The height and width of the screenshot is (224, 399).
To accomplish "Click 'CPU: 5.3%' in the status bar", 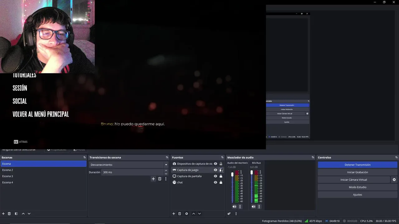I will [x=366, y=221].
